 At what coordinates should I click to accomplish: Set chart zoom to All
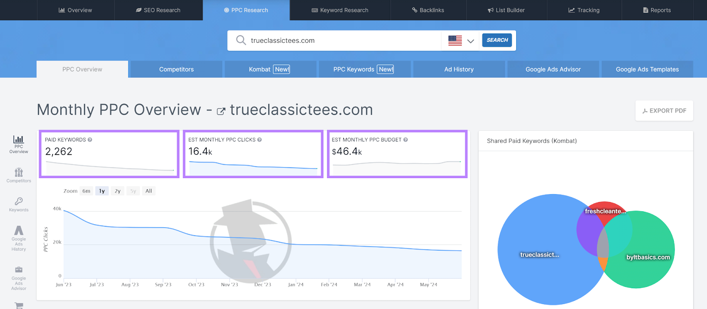coord(149,191)
